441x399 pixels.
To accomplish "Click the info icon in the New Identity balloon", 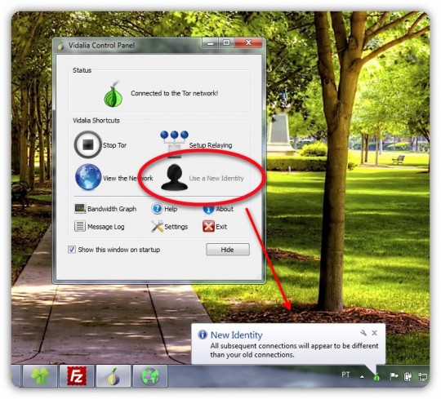I will click(x=203, y=335).
